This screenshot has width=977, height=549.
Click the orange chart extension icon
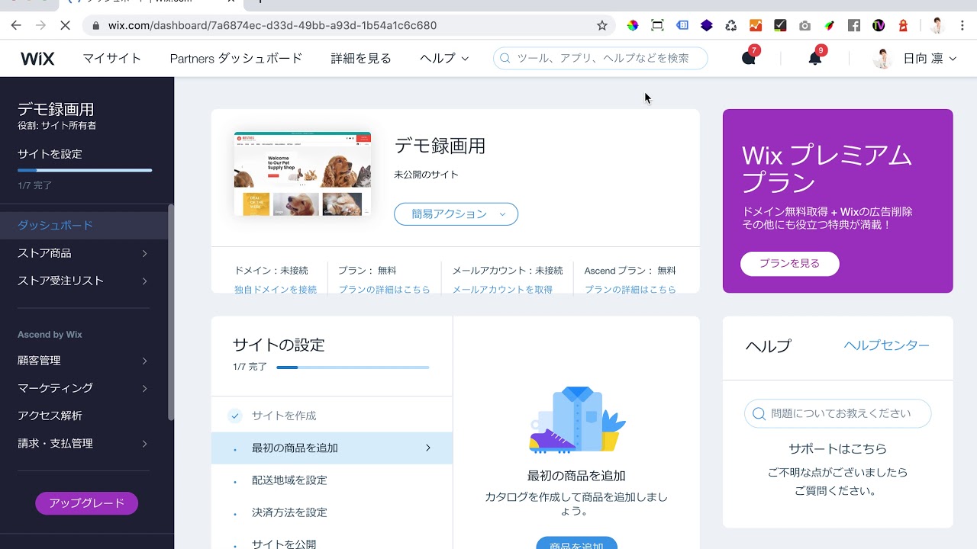click(756, 25)
